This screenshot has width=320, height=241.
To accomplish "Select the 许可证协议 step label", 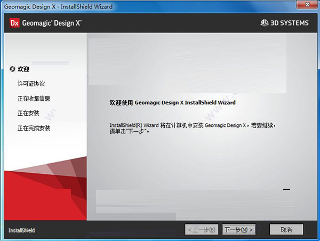I will point(31,84).
